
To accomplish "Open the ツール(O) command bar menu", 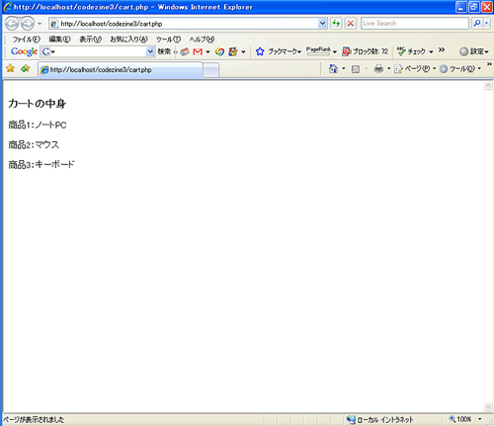I will coord(460,69).
